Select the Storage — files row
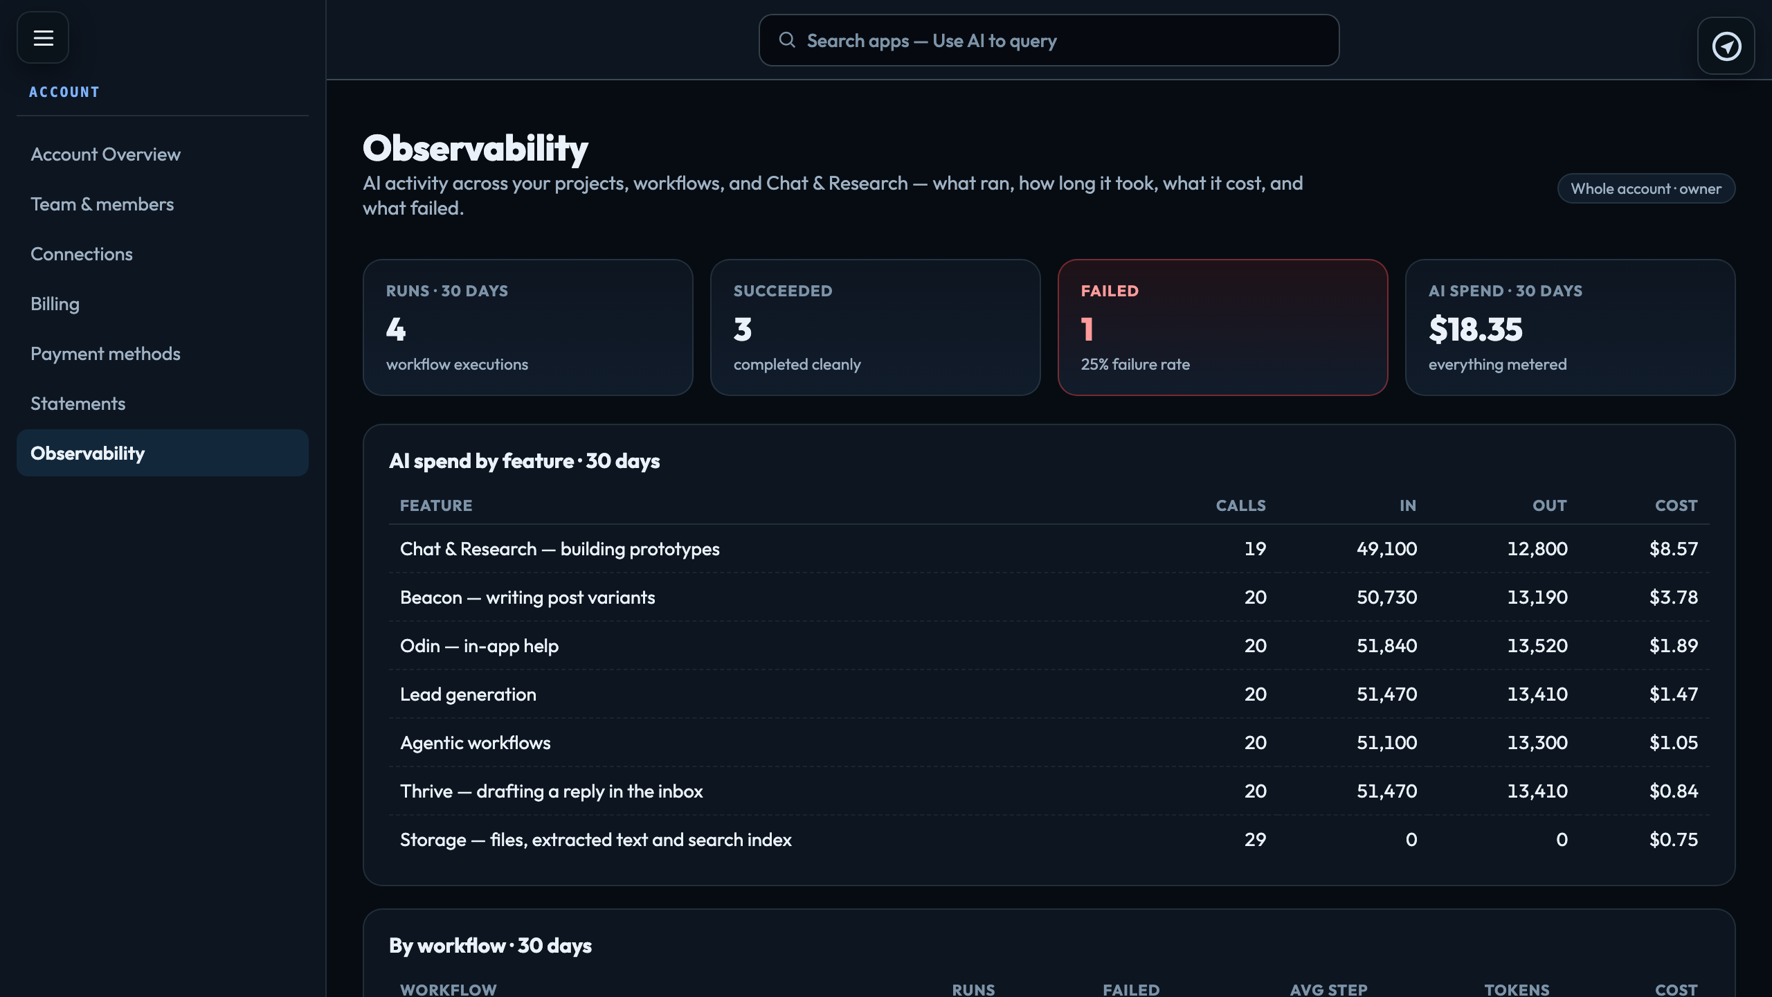This screenshot has height=997, width=1772. [x=1049, y=839]
